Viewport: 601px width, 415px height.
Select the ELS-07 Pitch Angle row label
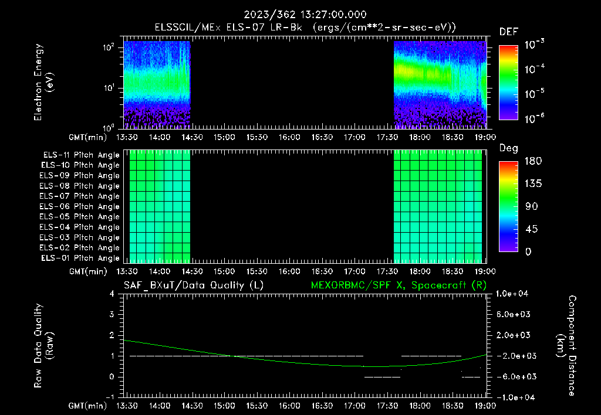79,196
